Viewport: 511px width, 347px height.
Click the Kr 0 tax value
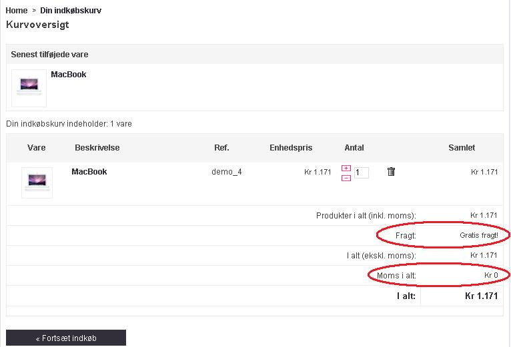491,275
